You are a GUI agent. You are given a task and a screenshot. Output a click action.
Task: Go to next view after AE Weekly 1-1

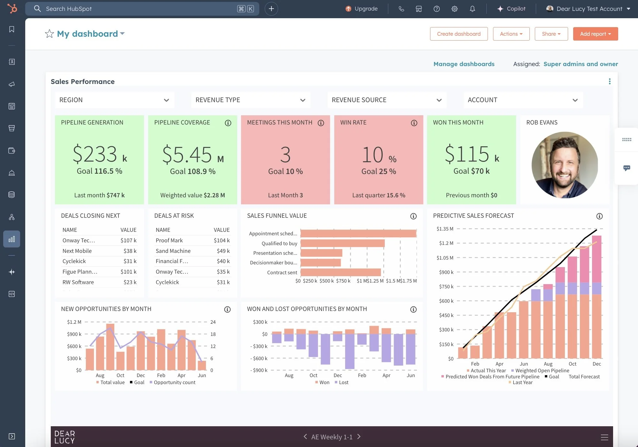(359, 436)
